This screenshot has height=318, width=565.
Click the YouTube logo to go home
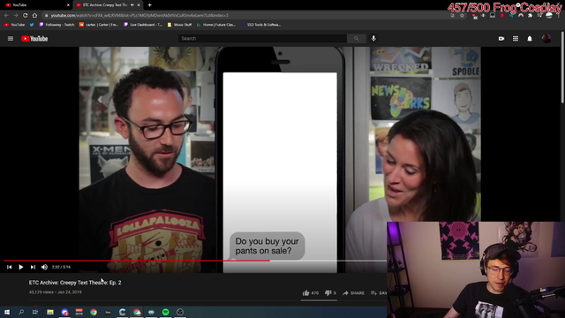[34, 39]
